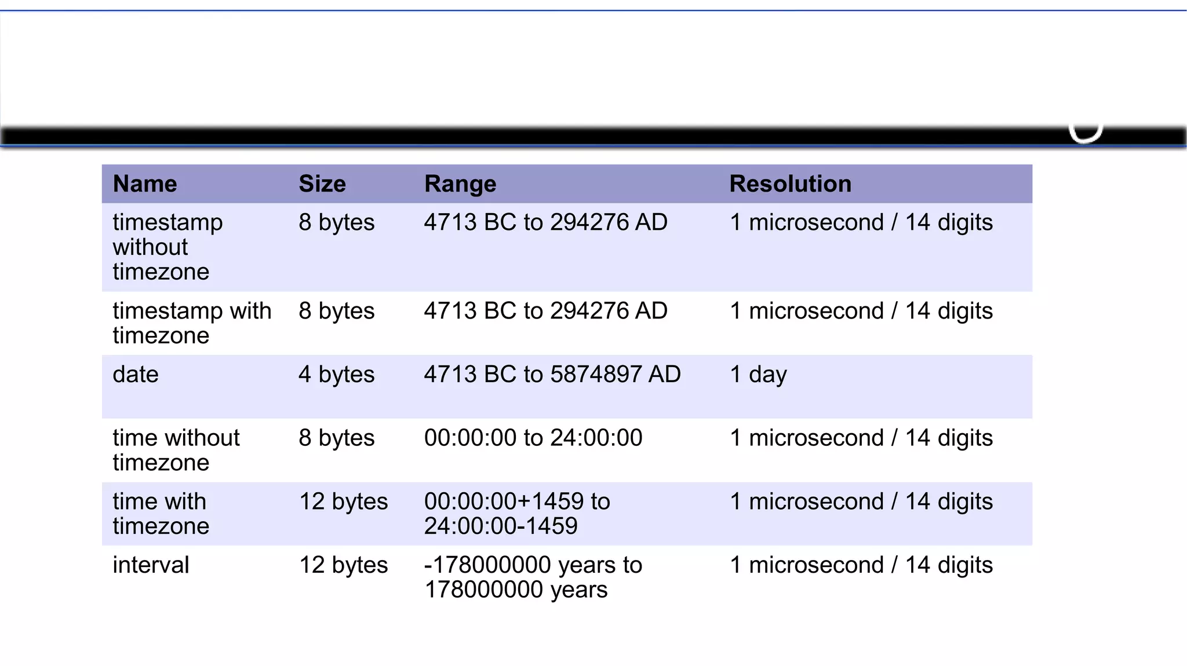1187x666 pixels.
Task: Click range '4713 BC to 5874897 AD'
Action: tap(552, 374)
